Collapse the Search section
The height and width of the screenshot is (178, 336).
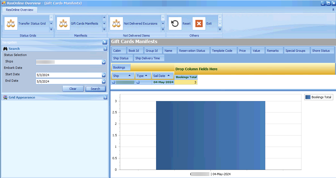click(105, 49)
